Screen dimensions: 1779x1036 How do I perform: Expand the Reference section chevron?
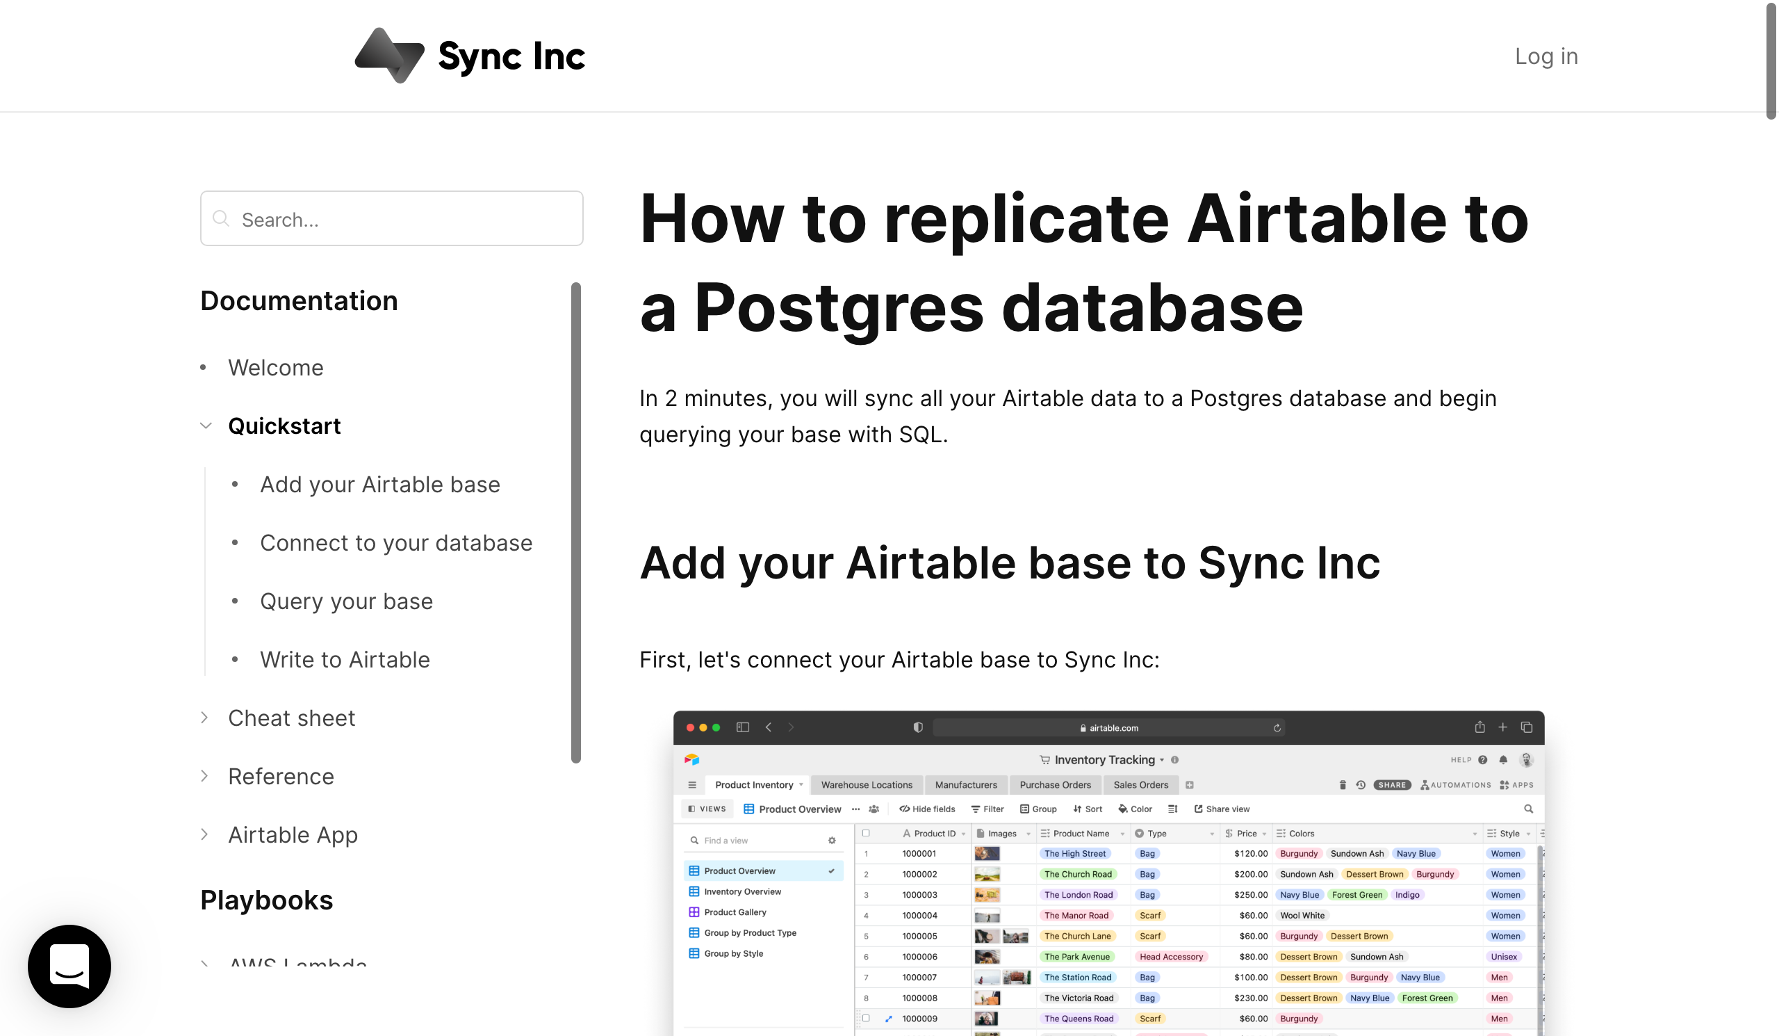click(205, 775)
